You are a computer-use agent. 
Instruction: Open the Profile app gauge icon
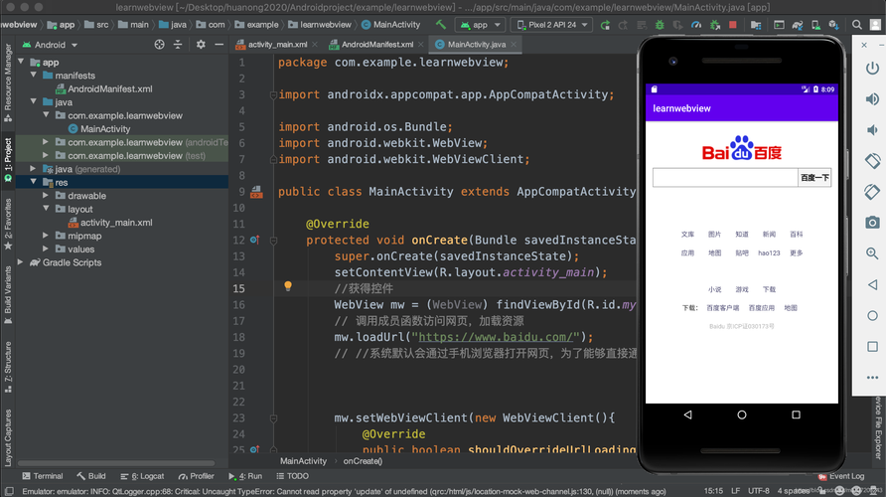point(696,25)
